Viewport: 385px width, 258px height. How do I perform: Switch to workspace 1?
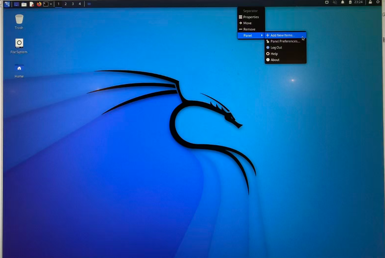tap(58, 4)
